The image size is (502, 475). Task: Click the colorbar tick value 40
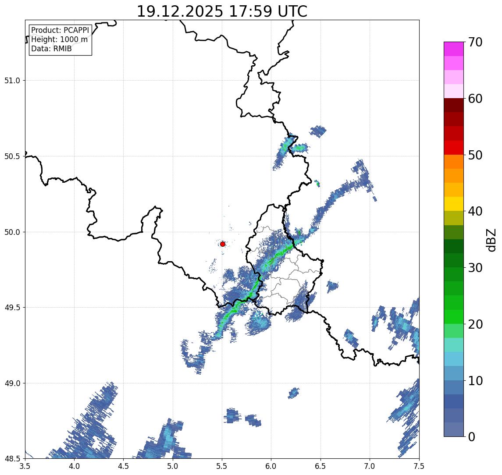475,211
